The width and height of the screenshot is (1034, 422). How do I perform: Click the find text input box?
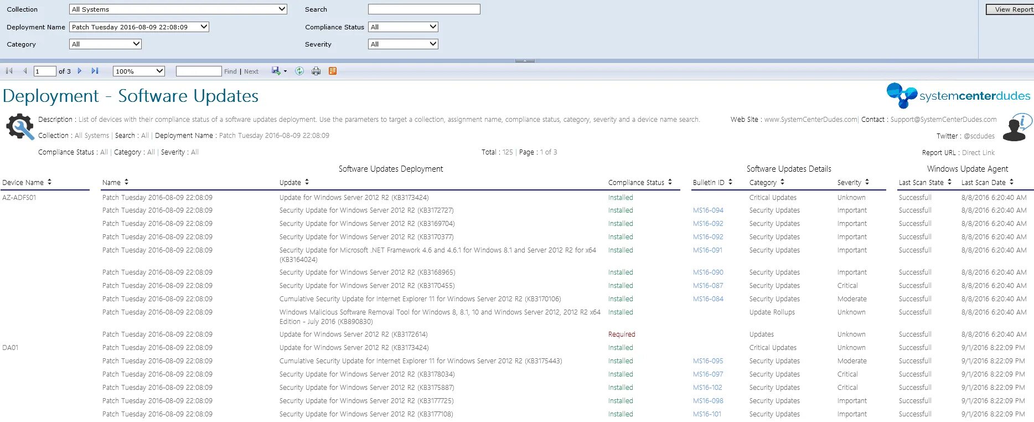click(x=199, y=71)
